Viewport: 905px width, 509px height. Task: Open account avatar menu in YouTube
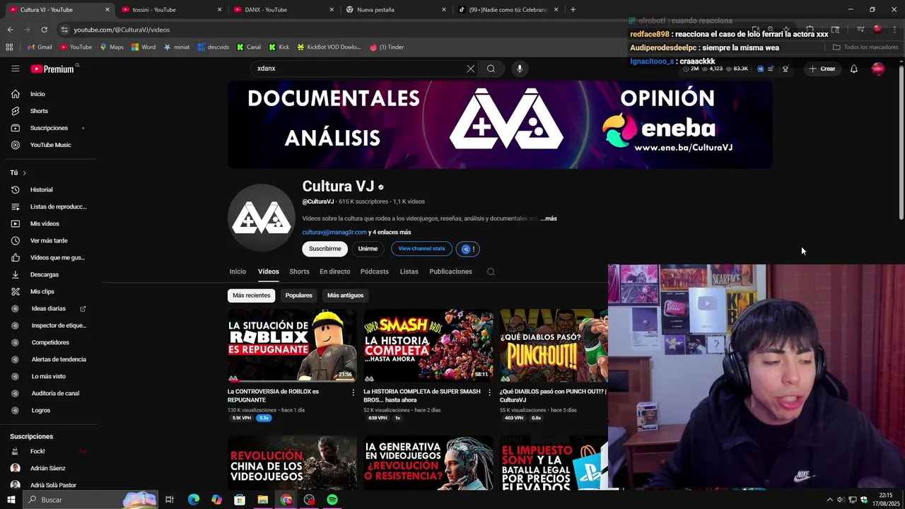tap(878, 69)
